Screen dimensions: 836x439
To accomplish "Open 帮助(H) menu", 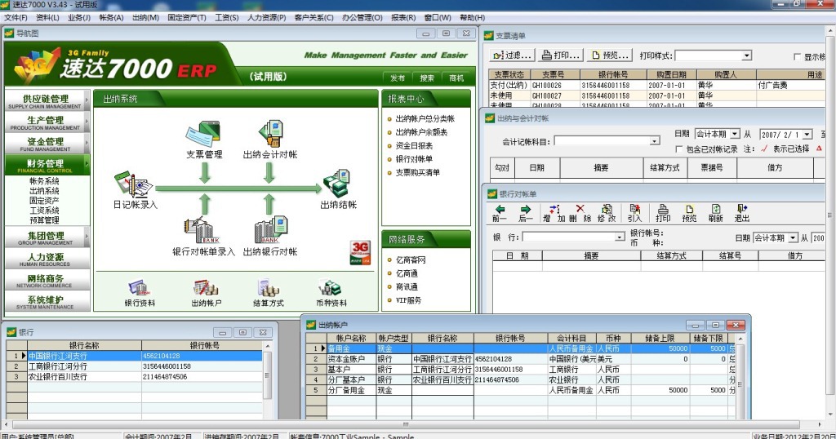I will point(473,18).
